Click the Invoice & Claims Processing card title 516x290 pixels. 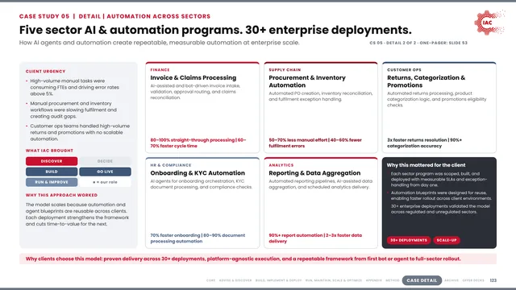(x=193, y=78)
